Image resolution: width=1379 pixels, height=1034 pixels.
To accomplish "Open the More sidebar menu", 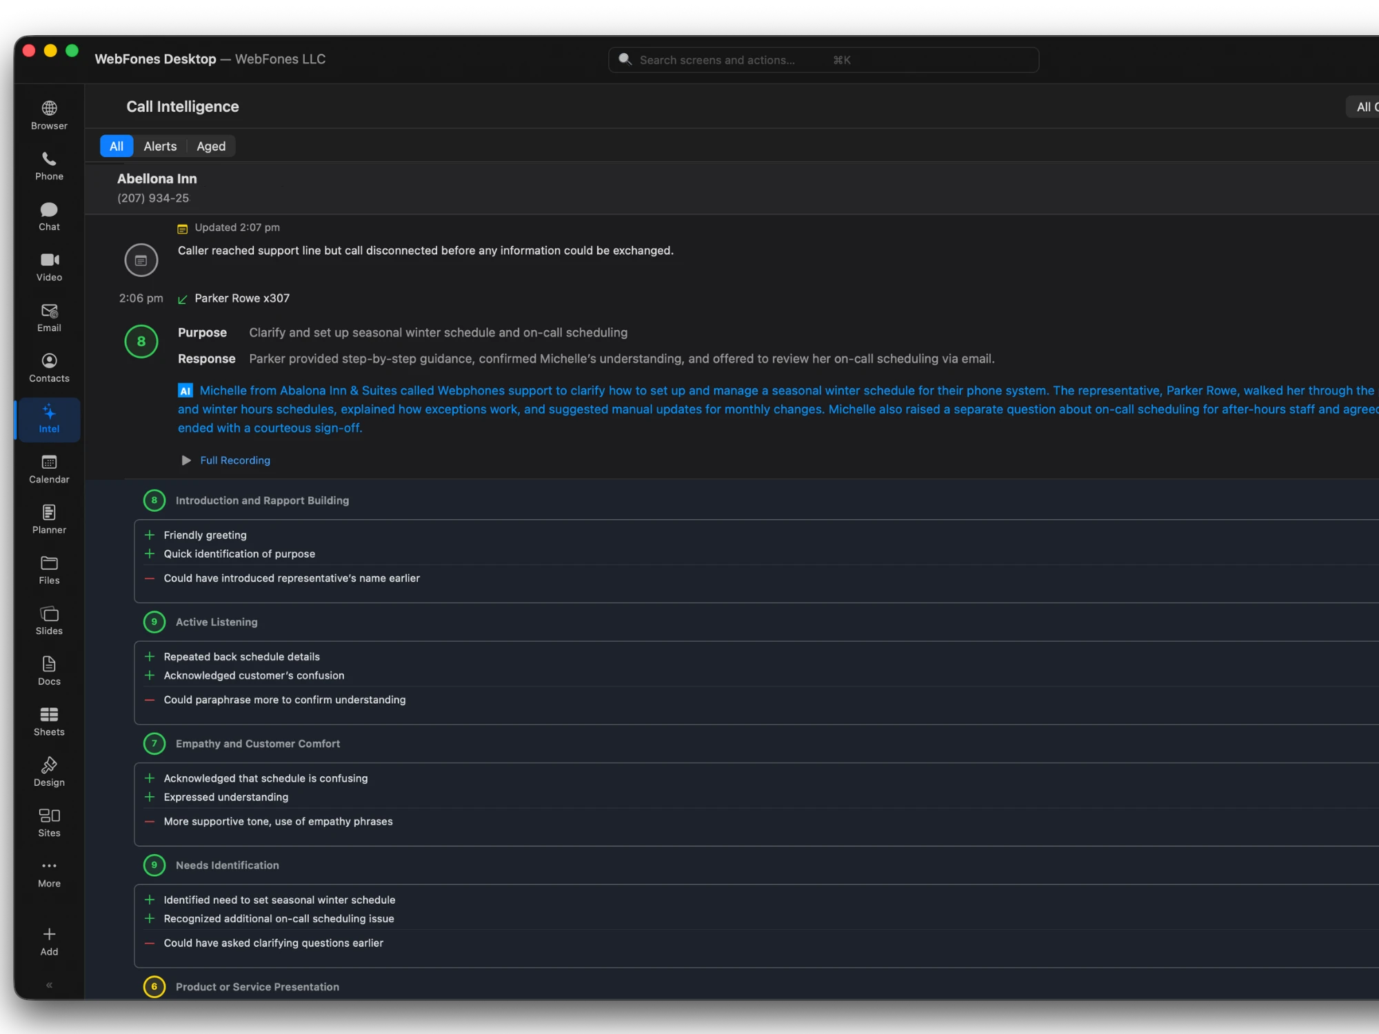I will pos(49,874).
